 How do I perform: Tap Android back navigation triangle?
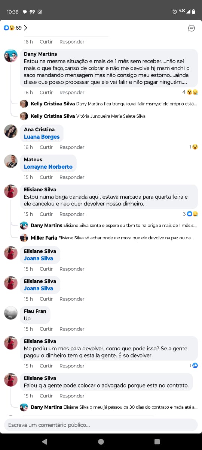coord(45,441)
